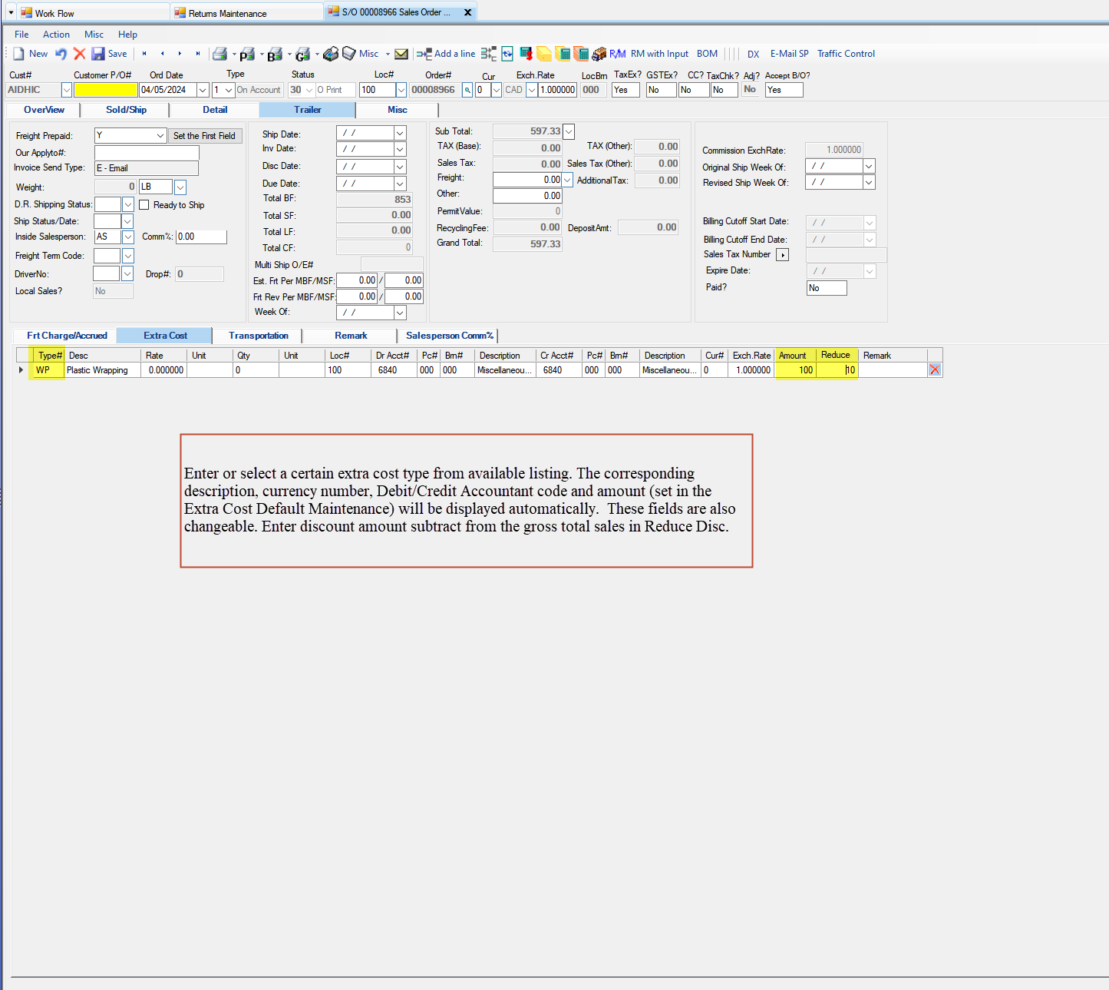Viewport: 1109px width, 990px height.
Task: Open the Freight Prepaid dropdown
Action: [160, 135]
